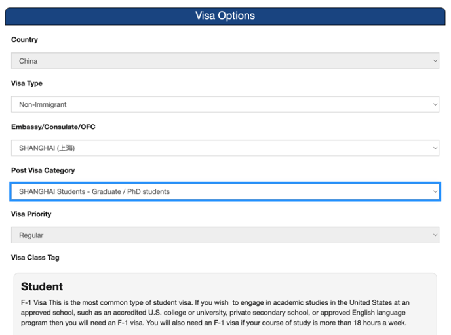This screenshot has width=451, height=335.
Task: Click the Visa Options header bar
Action: pos(225,16)
